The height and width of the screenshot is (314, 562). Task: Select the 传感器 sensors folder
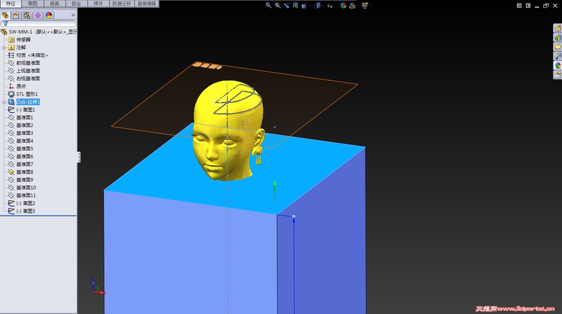[x=19, y=40]
